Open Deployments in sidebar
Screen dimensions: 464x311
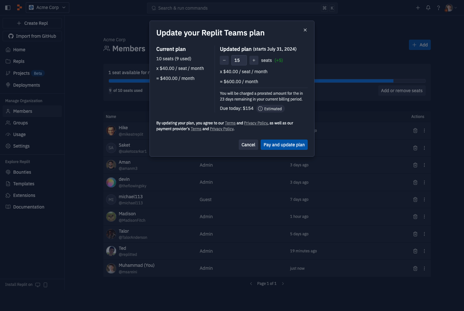pos(32,85)
